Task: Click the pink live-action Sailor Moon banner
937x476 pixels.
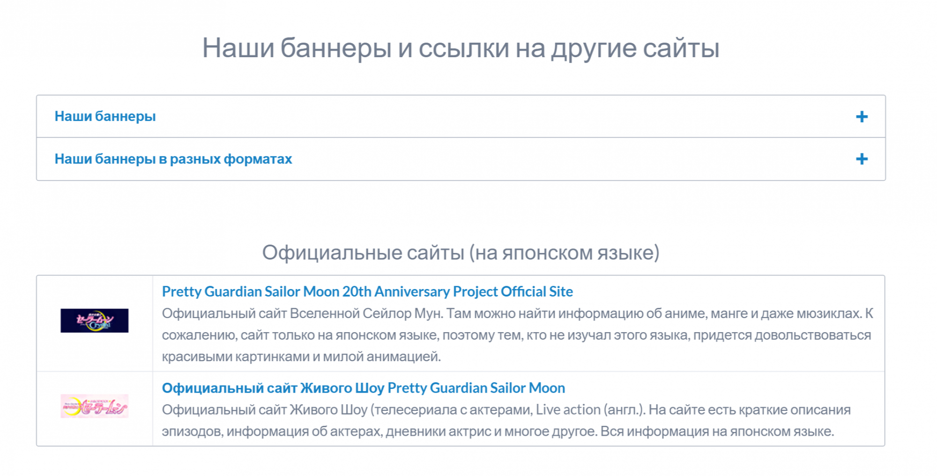Action: pos(94,406)
